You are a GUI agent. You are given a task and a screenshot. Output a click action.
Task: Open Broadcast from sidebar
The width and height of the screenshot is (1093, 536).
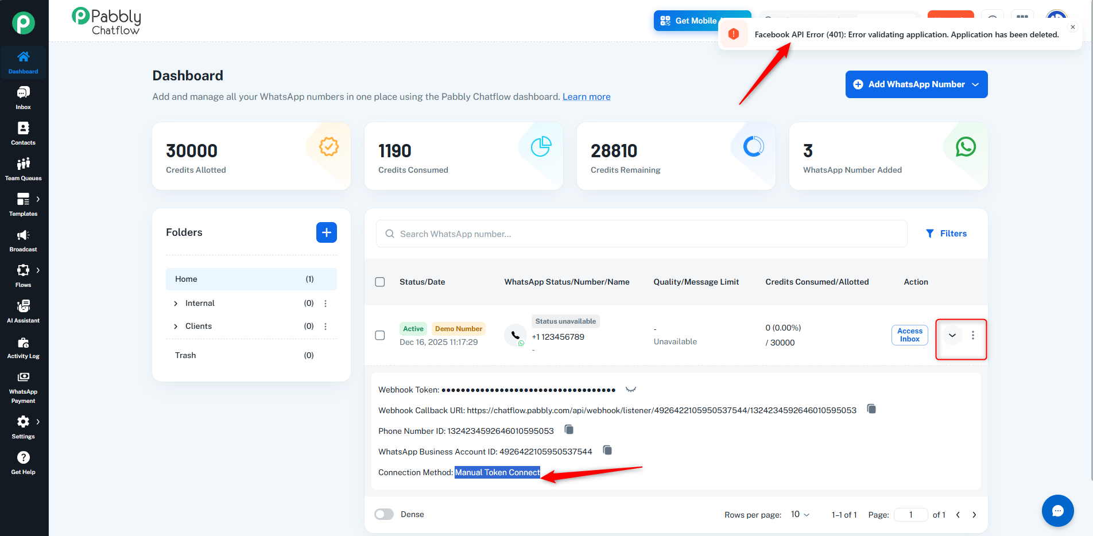(x=24, y=240)
